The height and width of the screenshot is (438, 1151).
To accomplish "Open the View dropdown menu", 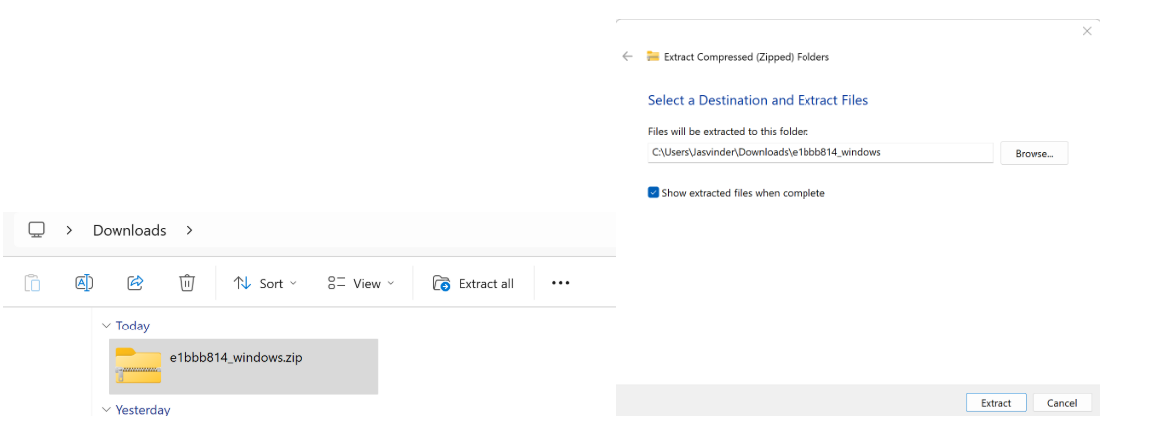I will tap(360, 283).
